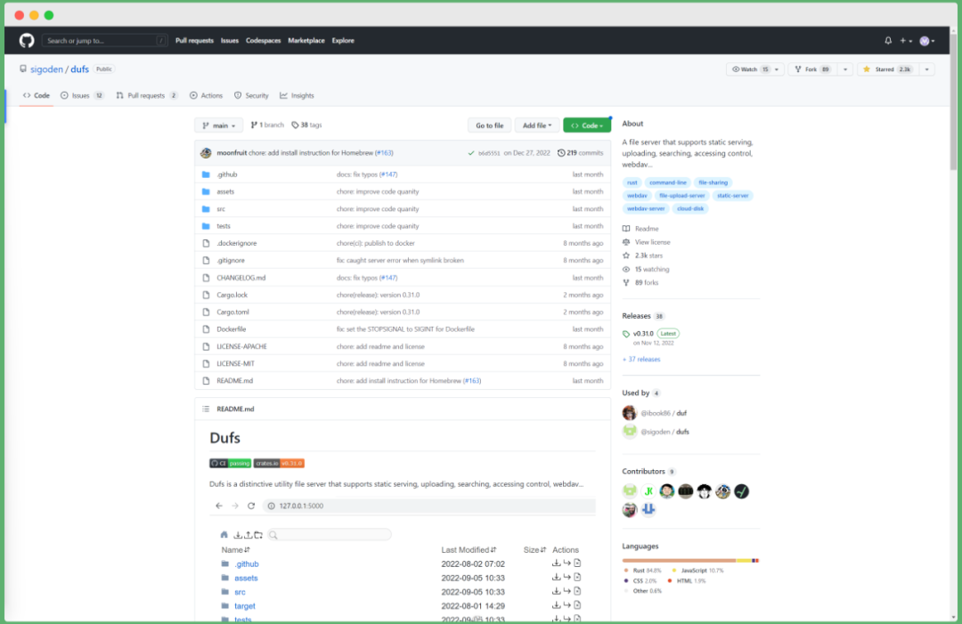
Task: Click the green commit status check mark
Action: pos(471,153)
